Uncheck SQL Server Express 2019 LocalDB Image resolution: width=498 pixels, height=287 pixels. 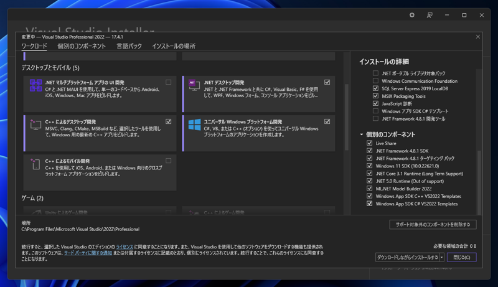(376, 88)
